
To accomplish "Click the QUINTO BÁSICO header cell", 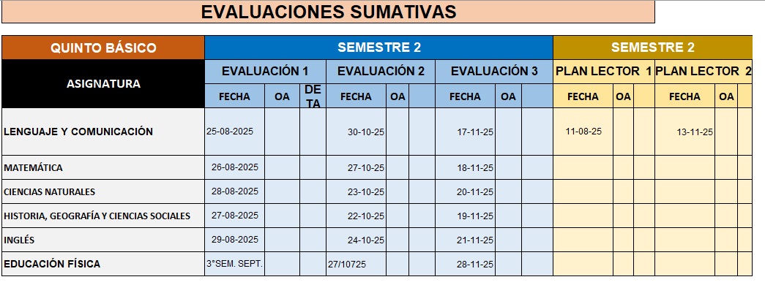I will click(x=103, y=47).
